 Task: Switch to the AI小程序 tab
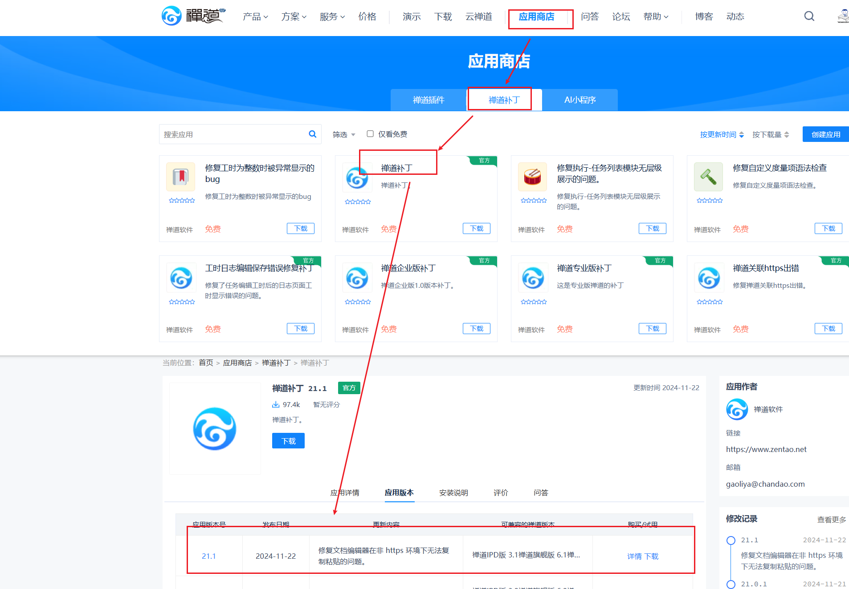coord(580,100)
